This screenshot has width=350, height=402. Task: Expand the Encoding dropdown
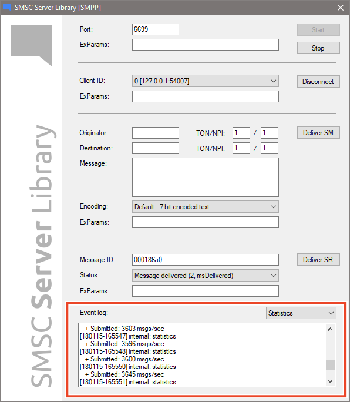coord(205,207)
